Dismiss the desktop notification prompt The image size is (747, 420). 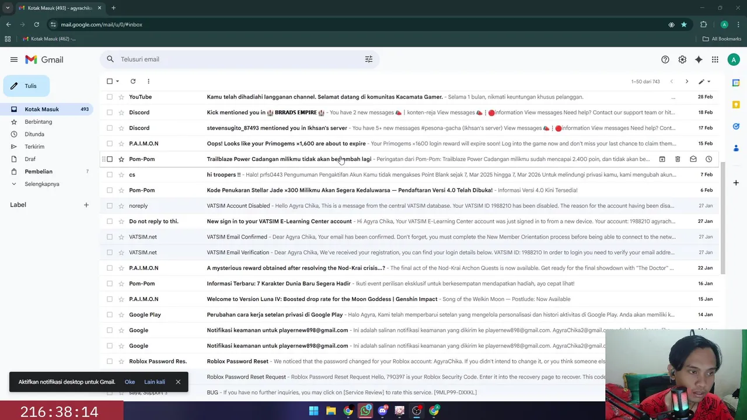click(x=178, y=382)
